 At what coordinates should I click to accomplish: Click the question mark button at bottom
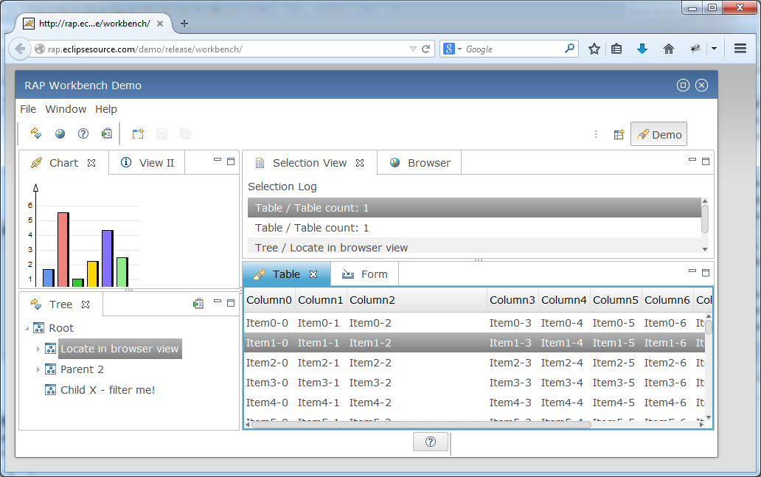431,442
